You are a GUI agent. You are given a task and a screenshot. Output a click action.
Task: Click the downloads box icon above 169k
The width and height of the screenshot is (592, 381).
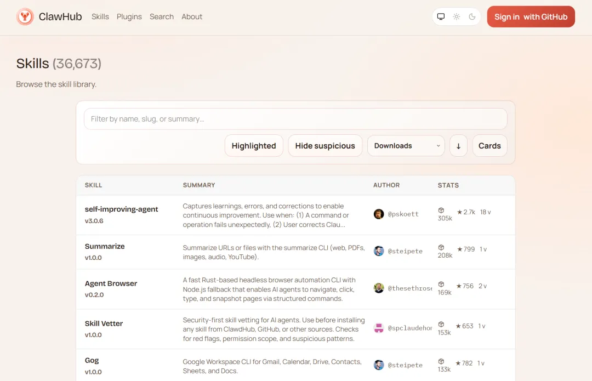(x=441, y=285)
